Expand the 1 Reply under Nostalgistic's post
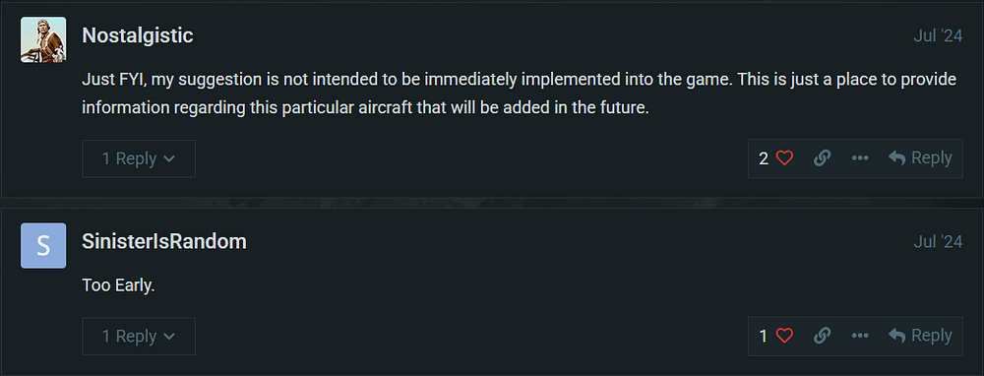This screenshot has width=984, height=376. coord(139,158)
